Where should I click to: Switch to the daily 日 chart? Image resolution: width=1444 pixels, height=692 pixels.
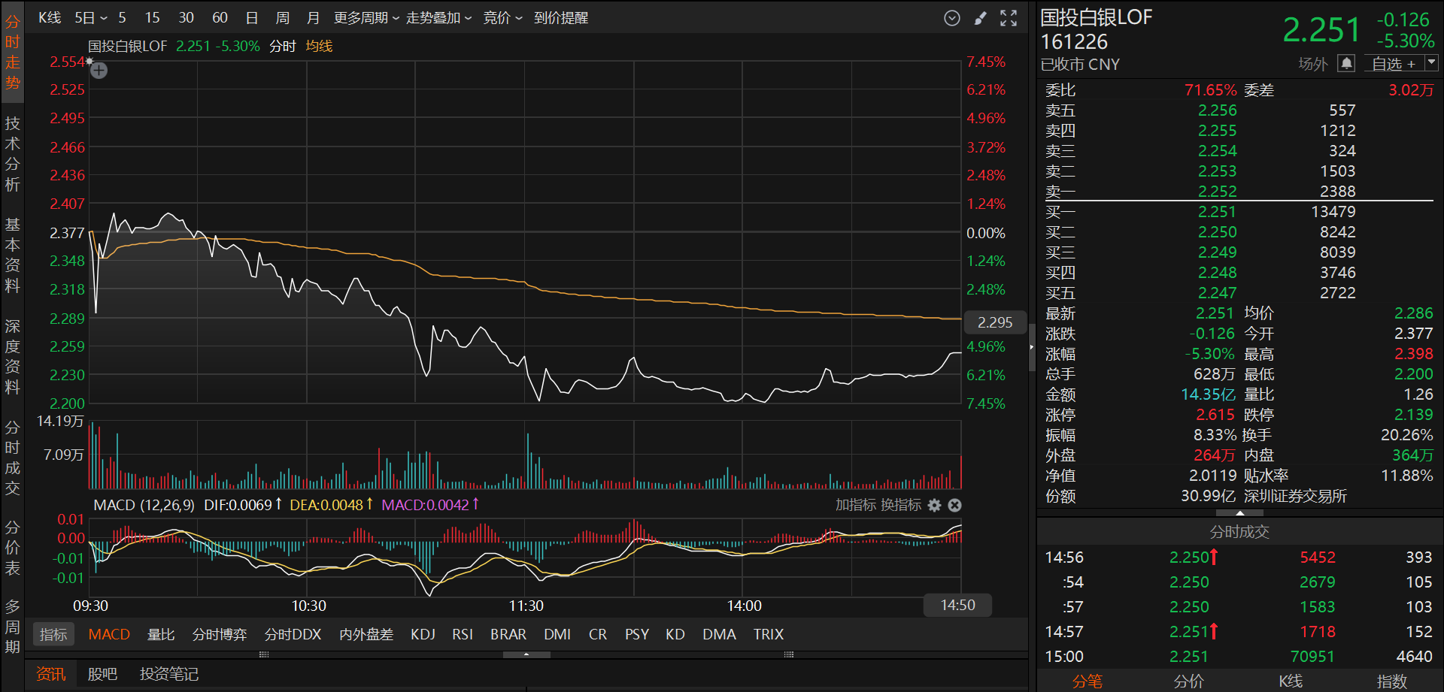coord(252,17)
